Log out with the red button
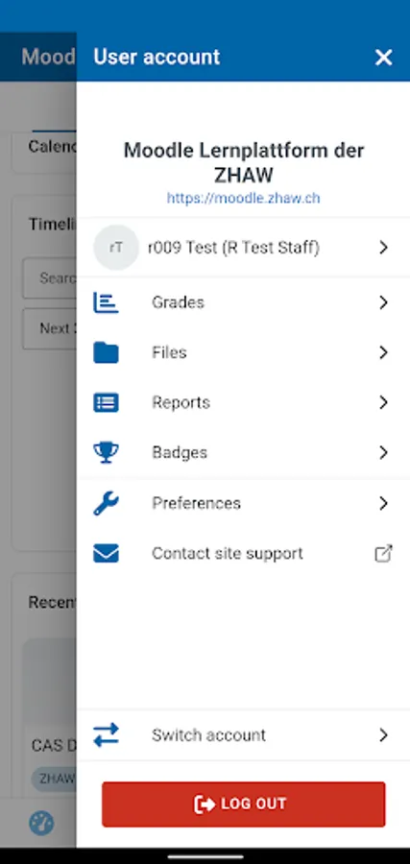This screenshot has height=864, width=410. tap(244, 804)
